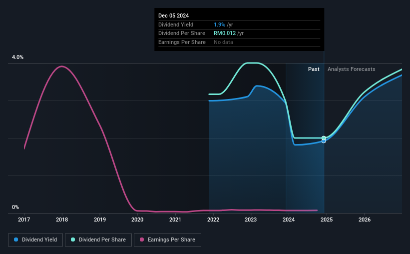Image resolution: width=410 pixels, height=254 pixels.
Task: Click the teal data point marker at Dec 2024
Action: coord(324,138)
